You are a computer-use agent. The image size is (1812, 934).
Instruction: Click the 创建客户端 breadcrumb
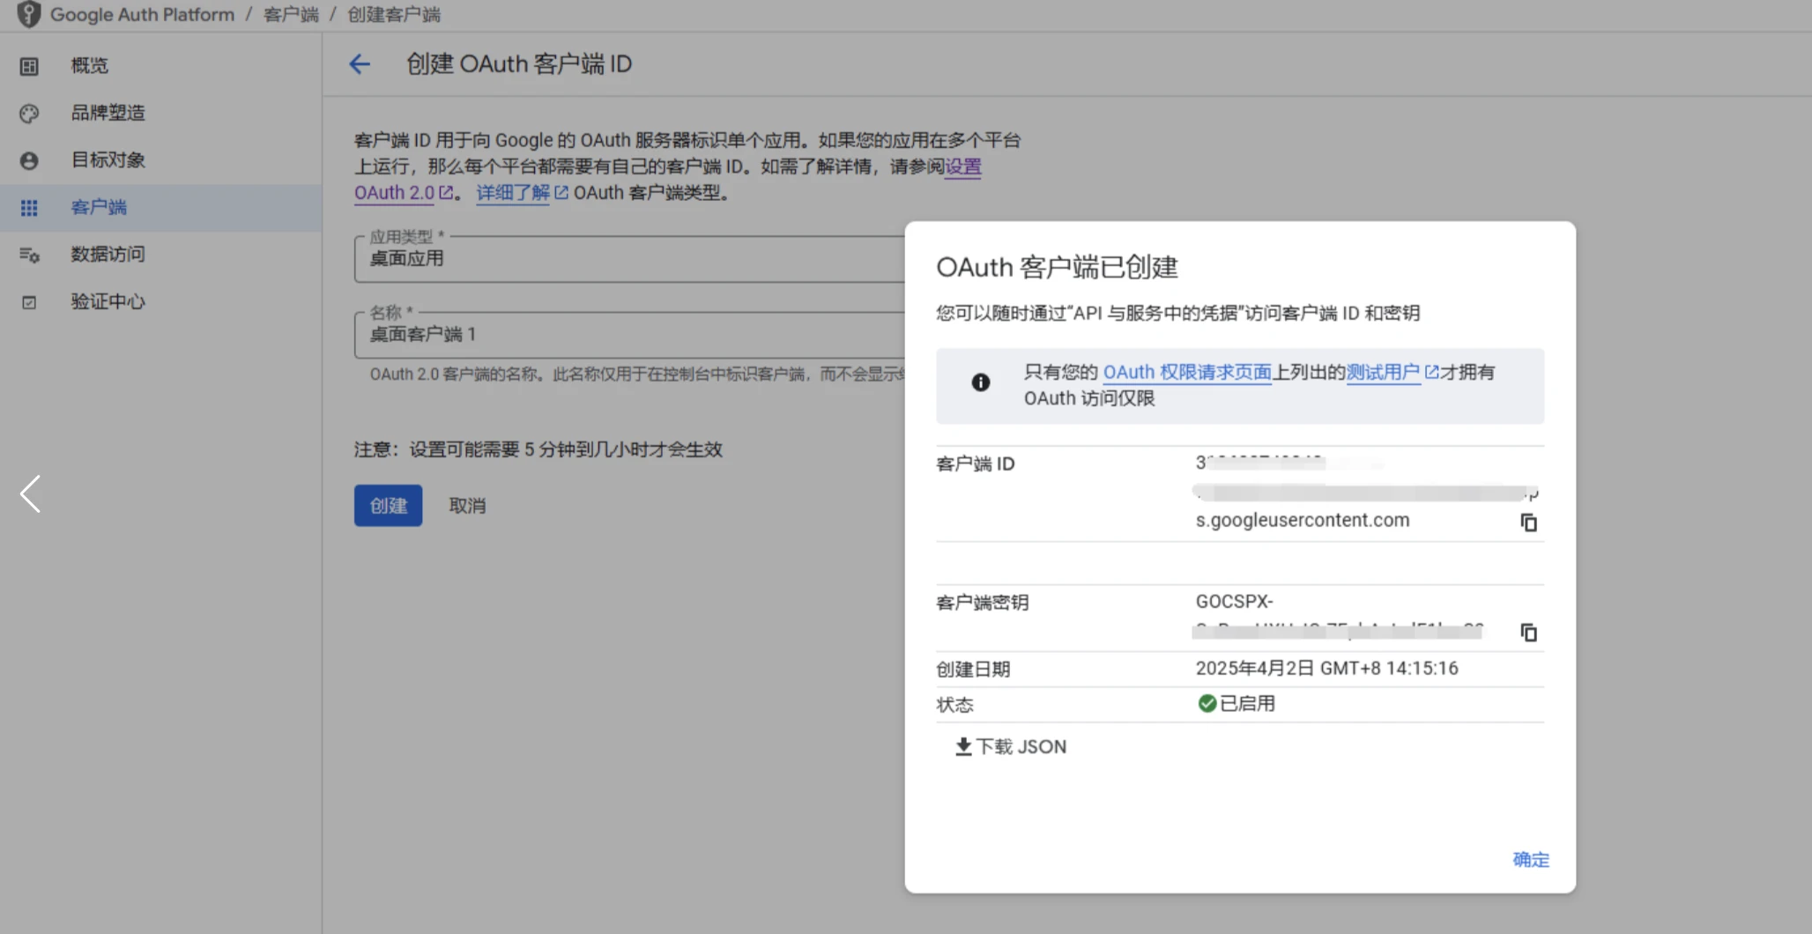(394, 15)
